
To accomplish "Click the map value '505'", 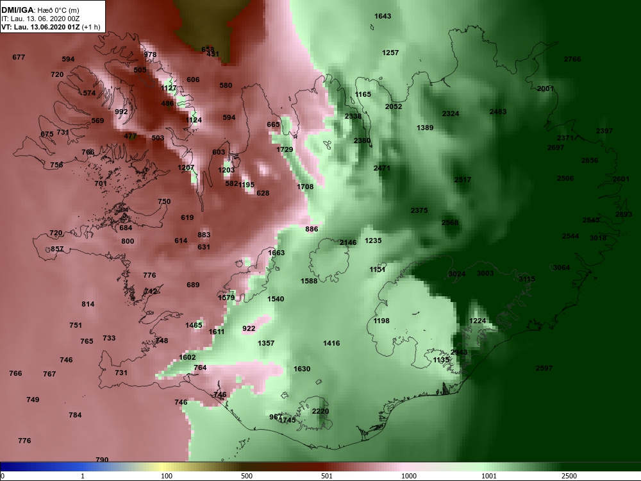I will (140, 69).
